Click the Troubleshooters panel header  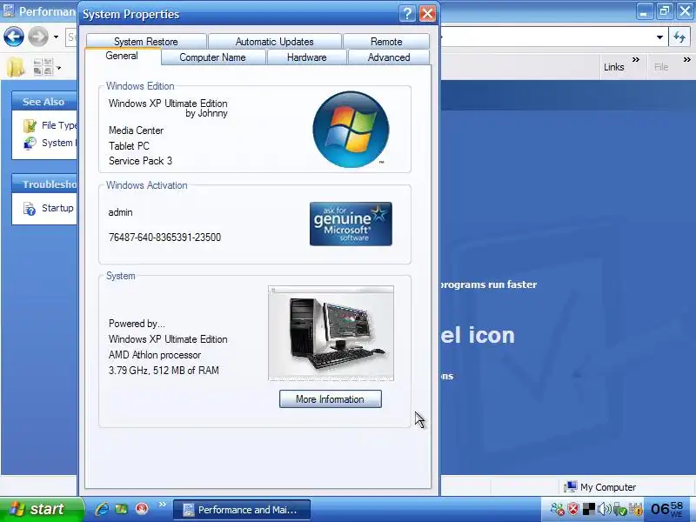tap(44, 184)
